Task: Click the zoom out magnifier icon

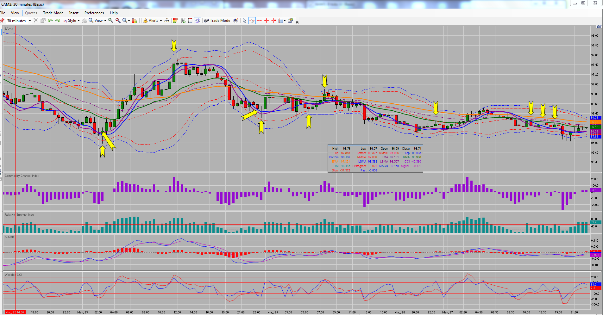Action: 118,21
